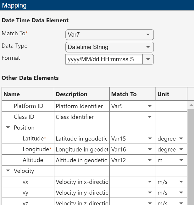The image size is (194, 205).
Task: Open Match To dropdown for Altitude
Action: [x=149, y=160]
